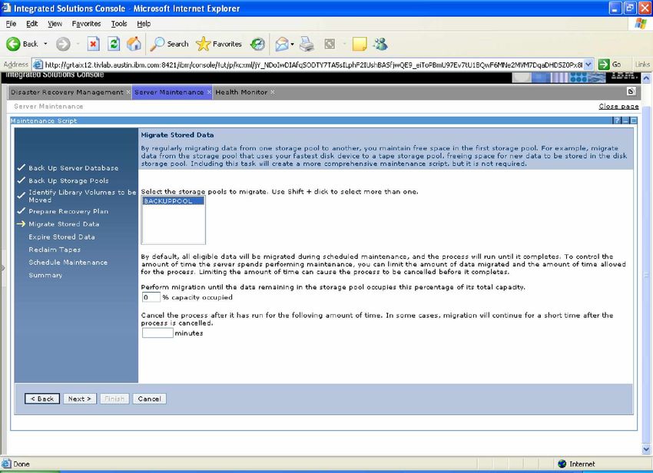The height and width of the screenshot is (473, 653).
Task: Click the IE Back arrow icon
Action: tap(13, 44)
